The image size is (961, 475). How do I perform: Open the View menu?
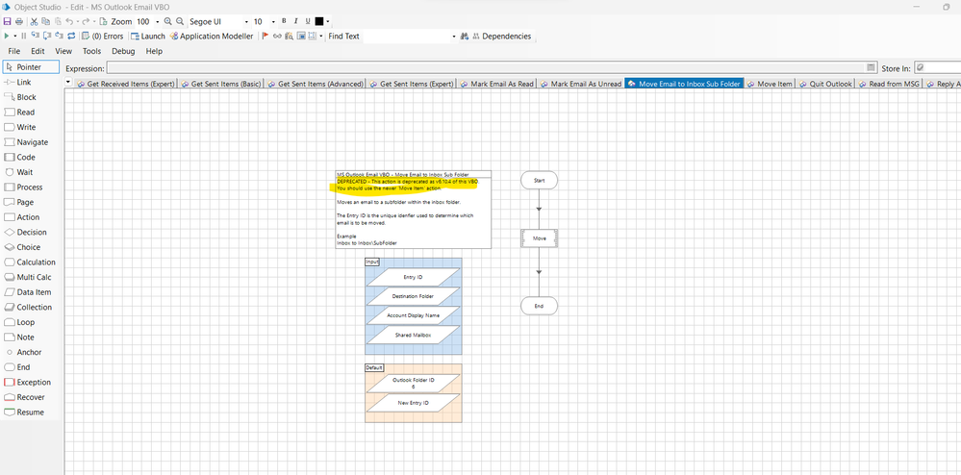[x=63, y=52]
